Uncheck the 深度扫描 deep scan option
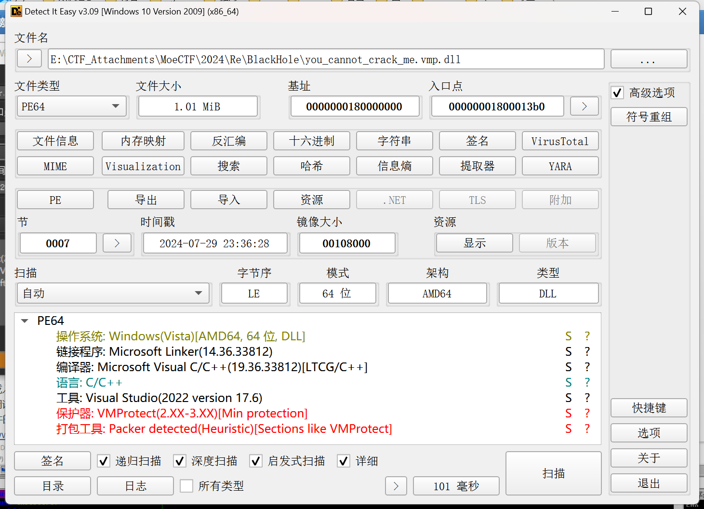Viewport: 704px width, 509px height. (179, 461)
